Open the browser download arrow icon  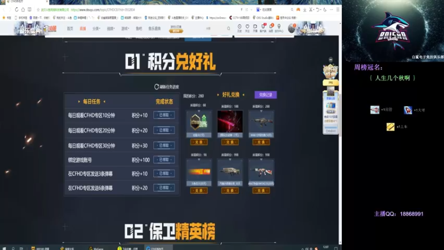(x=305, y=9)
